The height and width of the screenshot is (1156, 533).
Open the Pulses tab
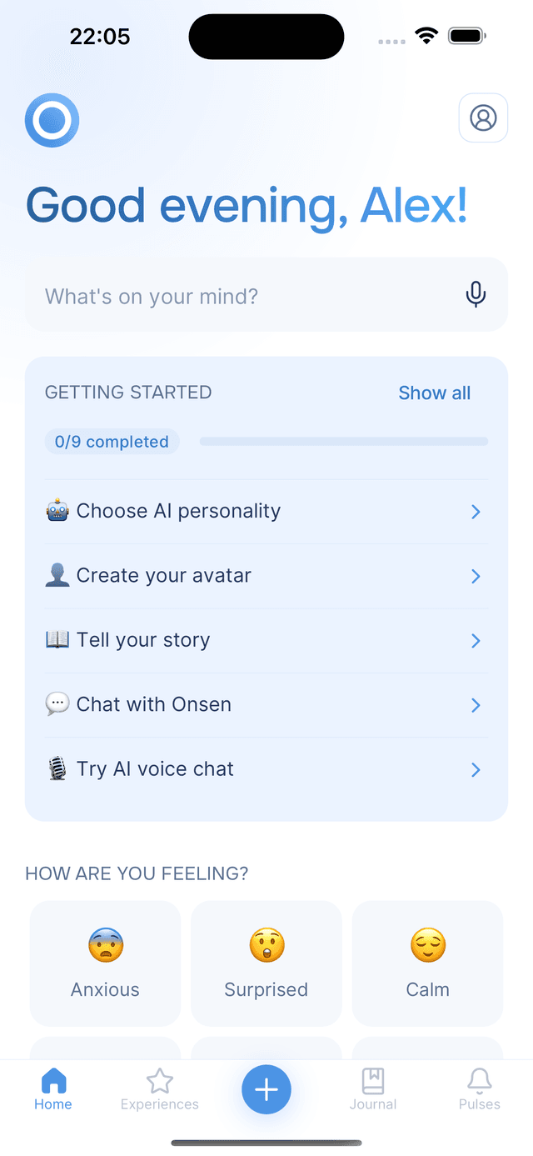click(479, 1089)
